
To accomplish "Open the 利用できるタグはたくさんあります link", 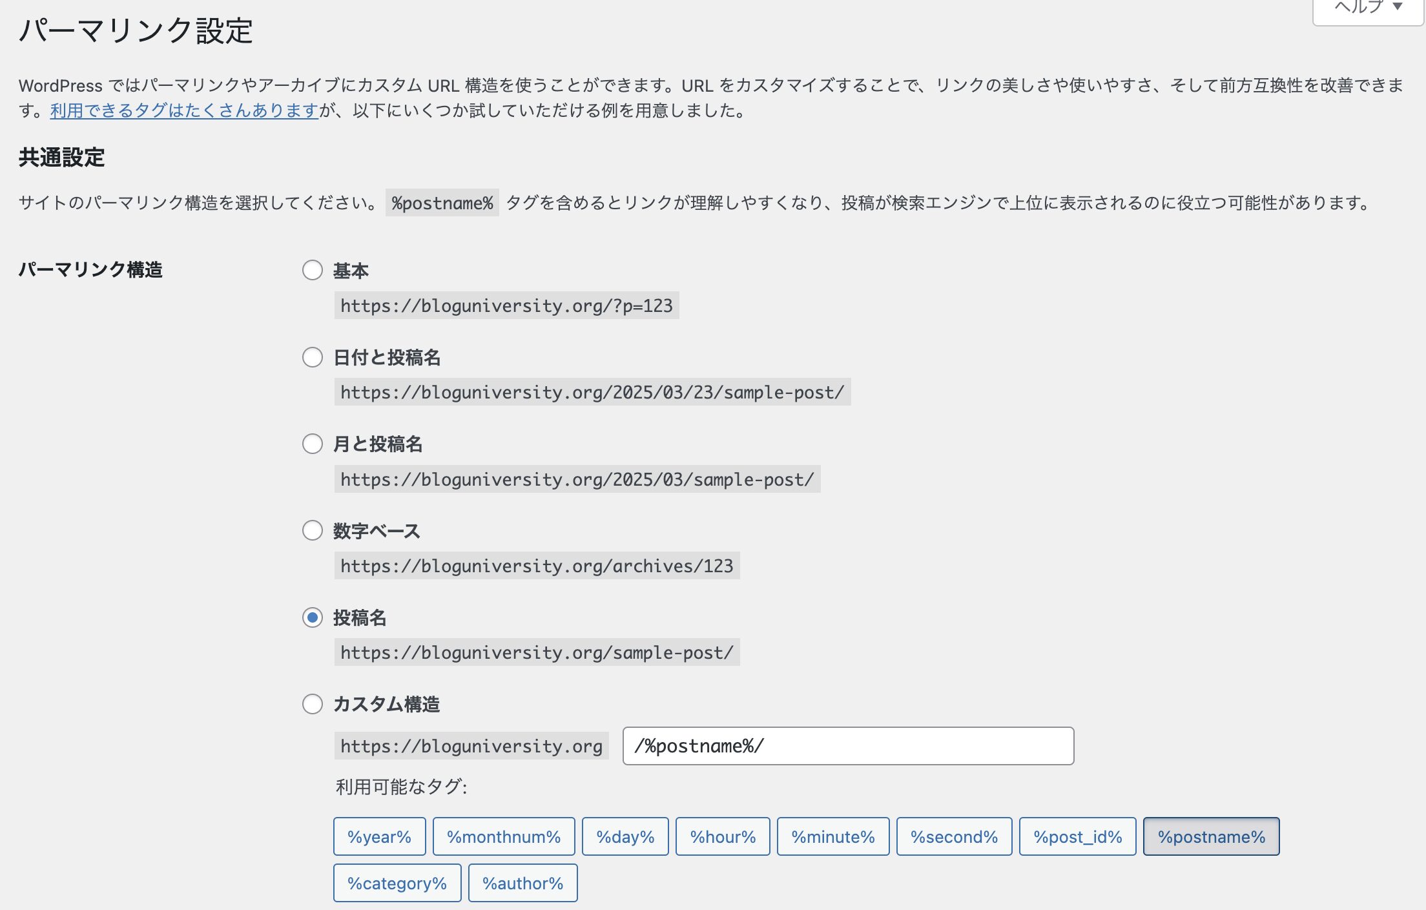I will (x=184, y=110).
